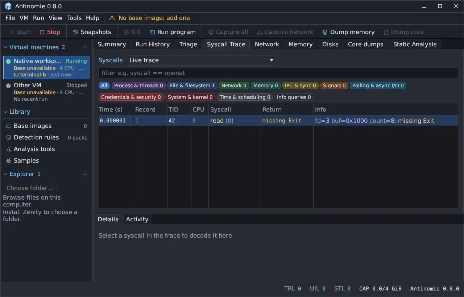Open the Live trace dropdown
This screenshot has height=297, width=464.
tap(202, 60)
